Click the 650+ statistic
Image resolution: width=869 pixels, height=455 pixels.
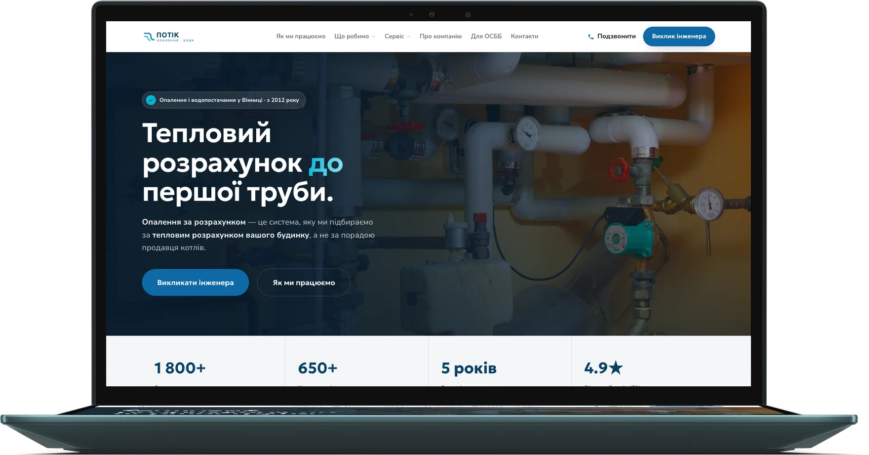point(317,368)
